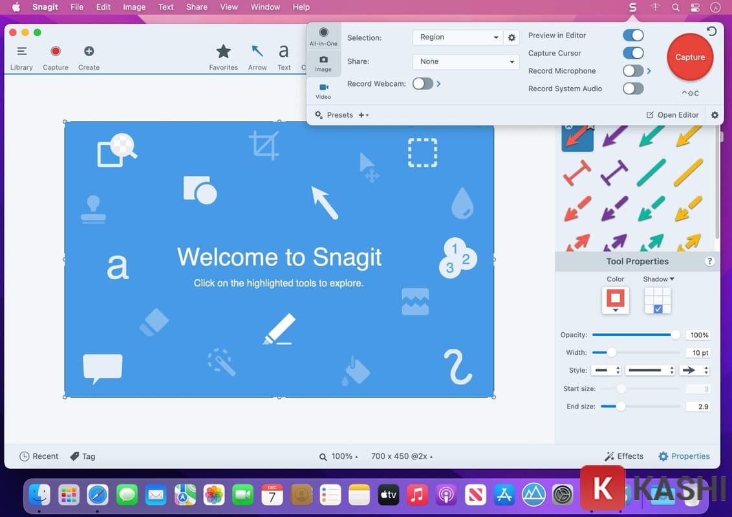Turn off the Capture Cursor switch
Image resolution: width=732 pixels, height=517 pixels.
(633, 53)
